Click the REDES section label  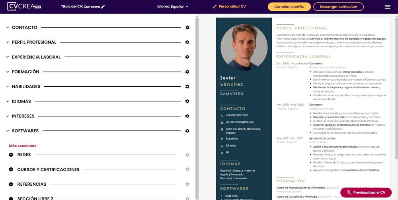point(24,155)
